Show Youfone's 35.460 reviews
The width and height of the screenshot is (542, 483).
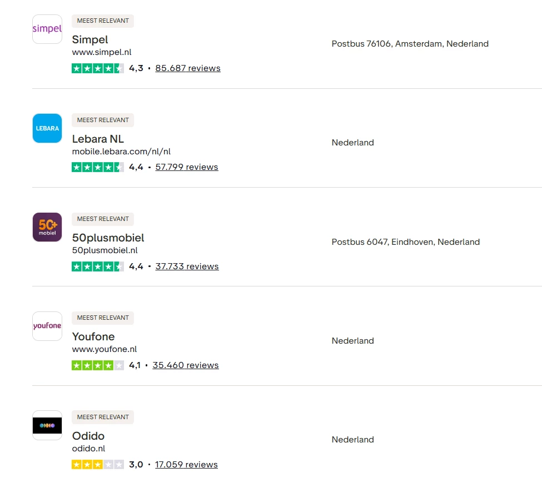[x=185, y=365]
